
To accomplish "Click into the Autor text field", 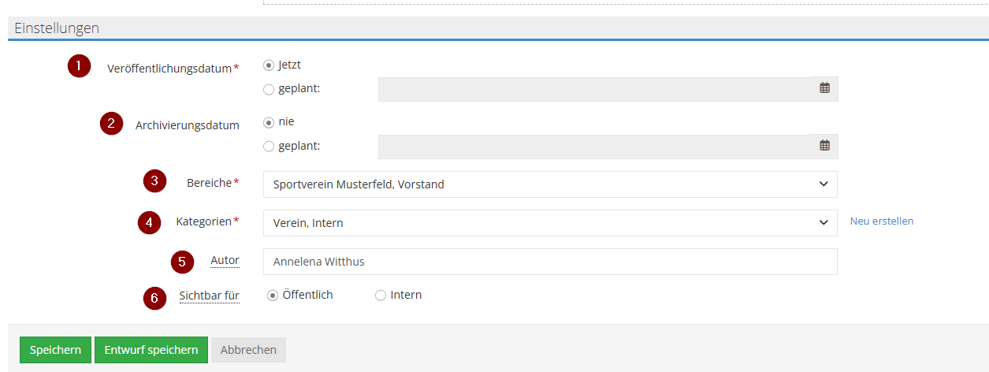I will (549, 262).
